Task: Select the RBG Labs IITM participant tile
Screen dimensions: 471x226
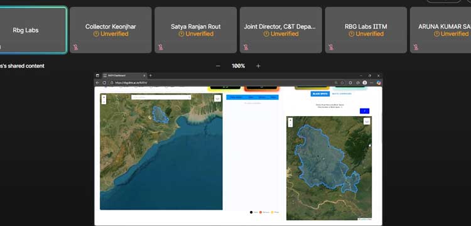Action: pos(366,30)
